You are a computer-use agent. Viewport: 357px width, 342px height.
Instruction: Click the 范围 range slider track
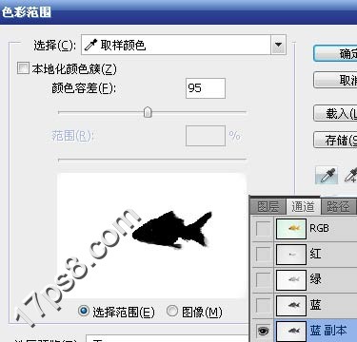click(152, 160)
